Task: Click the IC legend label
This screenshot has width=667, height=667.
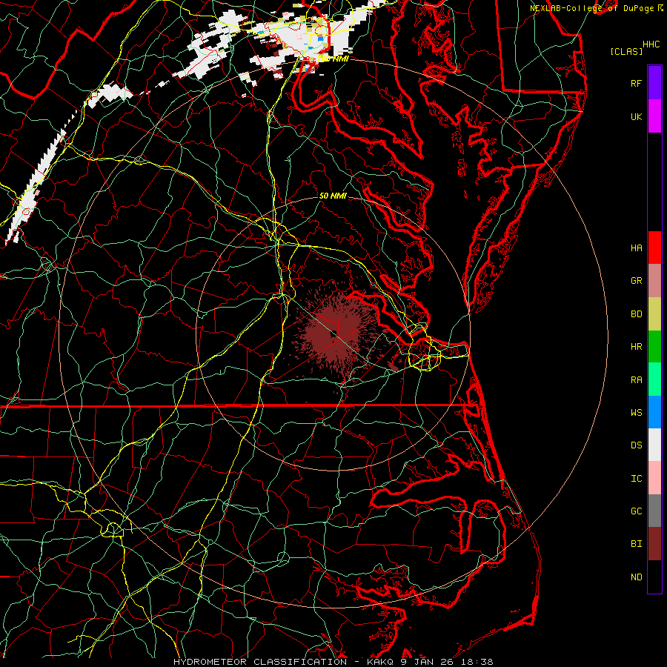Action: point(636,479)
